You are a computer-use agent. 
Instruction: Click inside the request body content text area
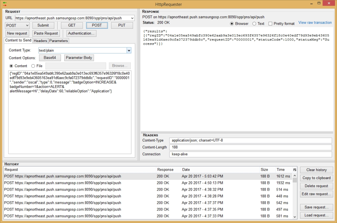click(x=69, y=122)
